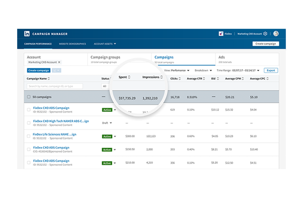This screenshot has width=304, height=201.
Task: Open the Breakdown dropdown
Action: (203, 71)
